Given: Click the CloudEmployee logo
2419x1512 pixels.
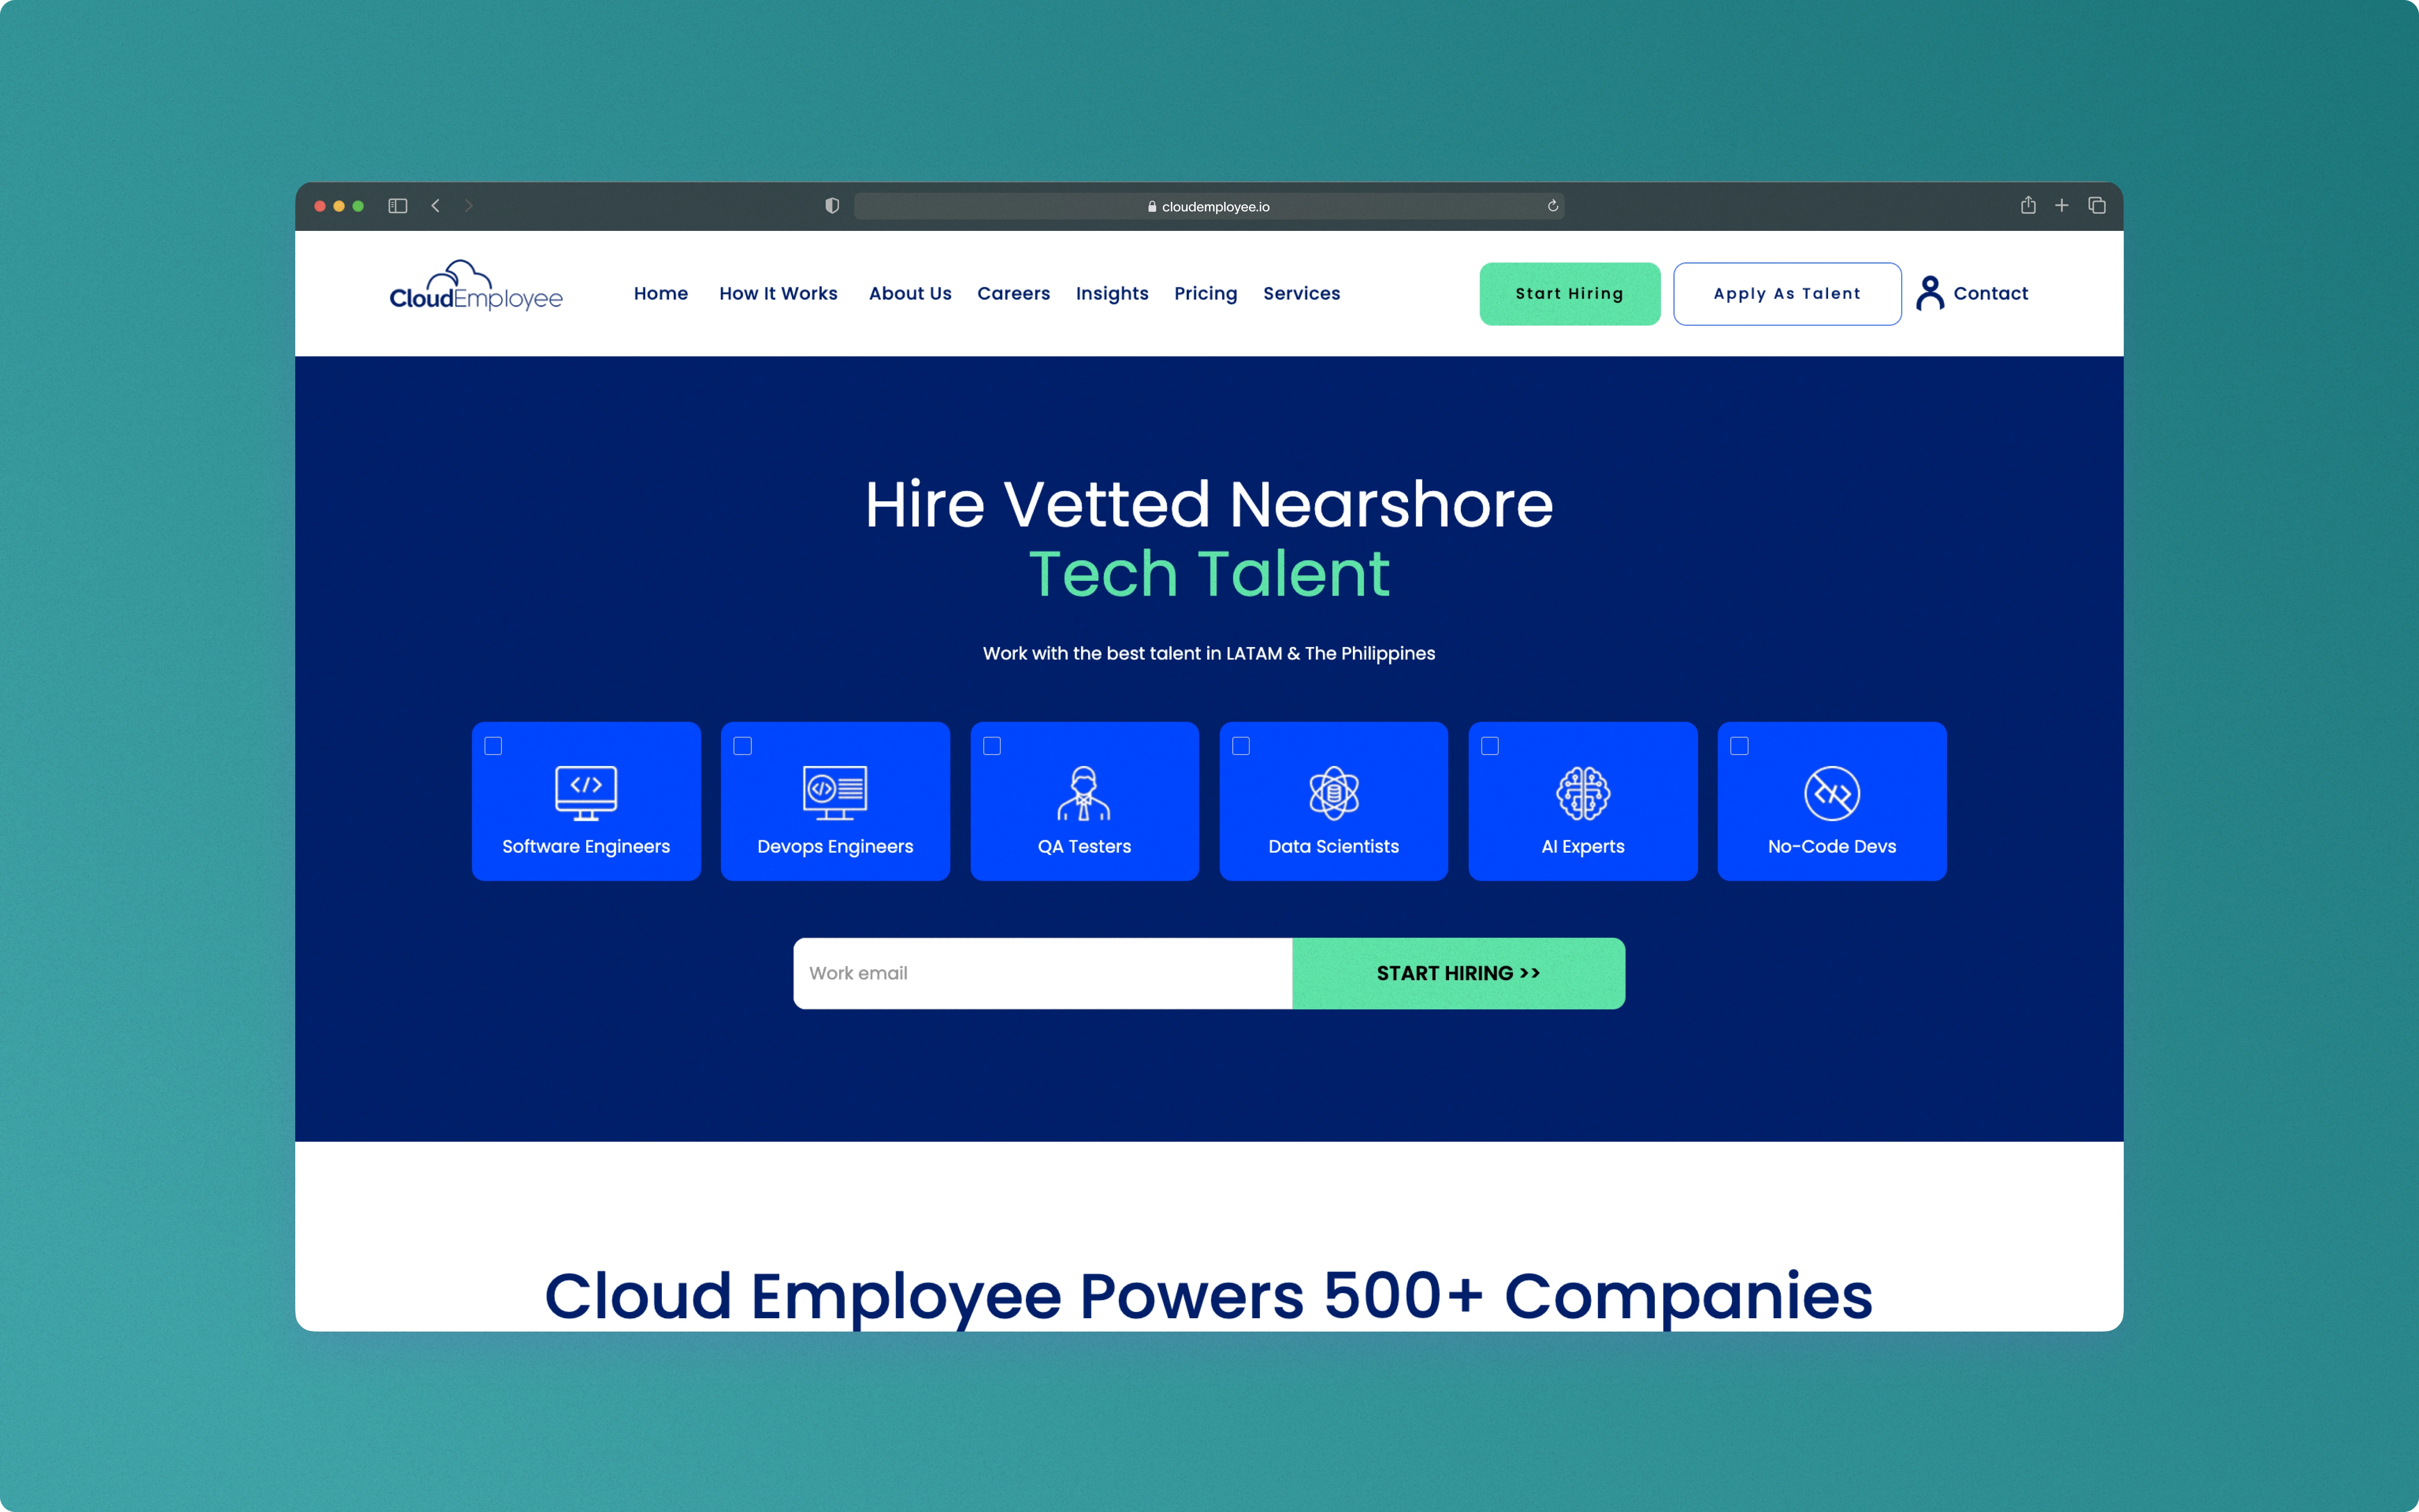Looking at the screenshot, I should click(476, 286).
